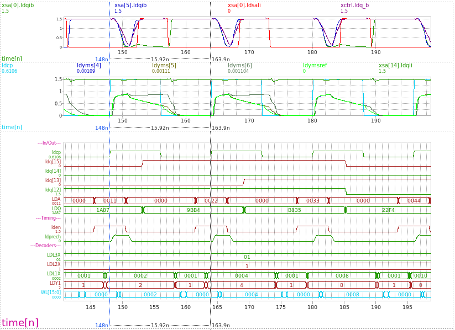Screen dimensions: 455x330
Task: Click the LDA bus value 0033 segment
Action: (313, 201)
